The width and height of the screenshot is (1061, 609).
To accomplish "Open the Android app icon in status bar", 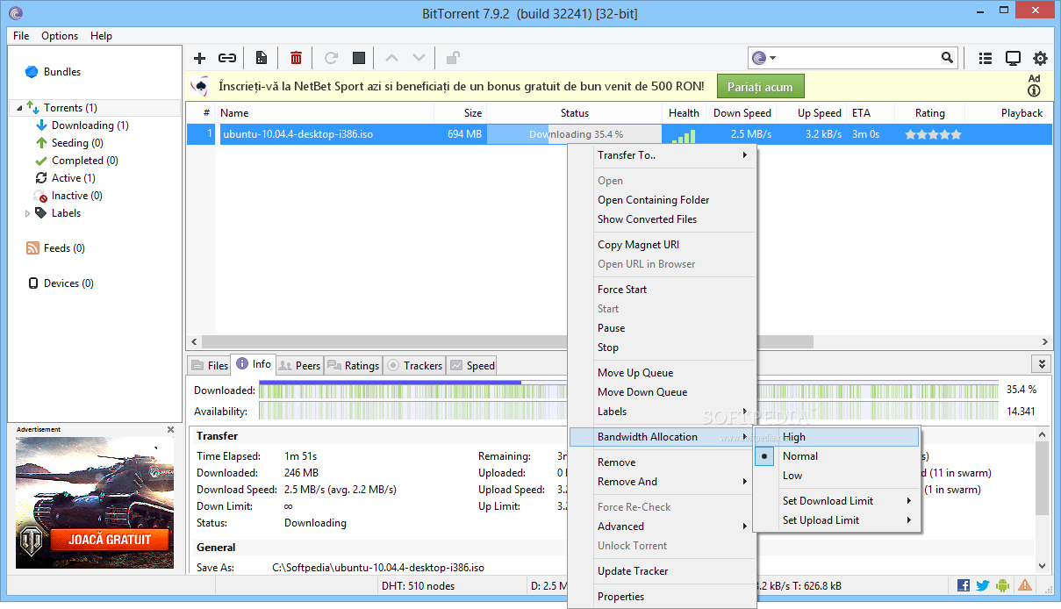I will (1003, 584).
